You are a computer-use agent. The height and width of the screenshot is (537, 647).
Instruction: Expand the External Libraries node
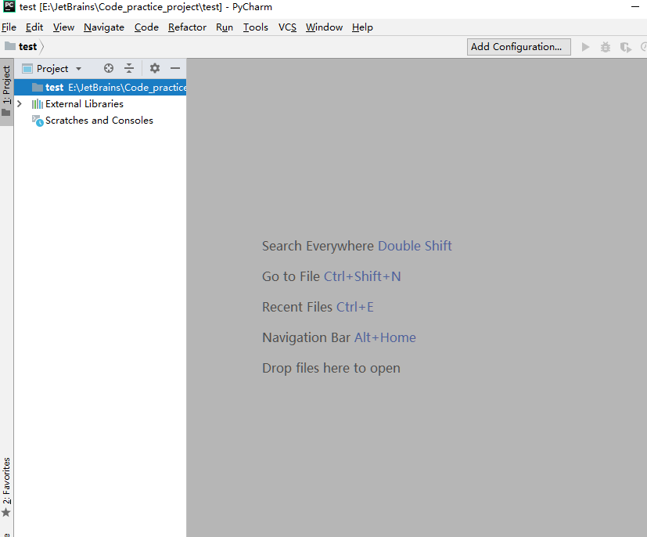point(20,104)
